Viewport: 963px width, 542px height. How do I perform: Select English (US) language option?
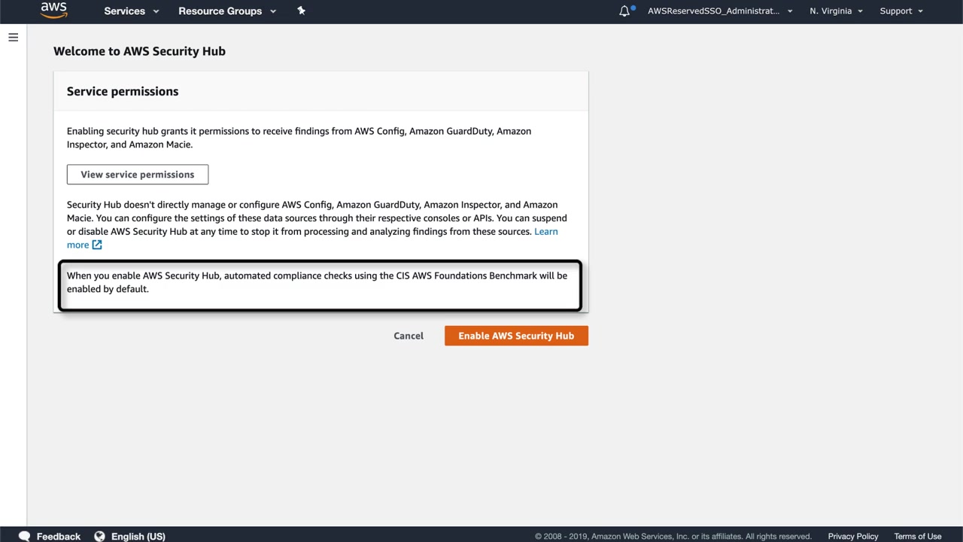click(x=138, y=536)
